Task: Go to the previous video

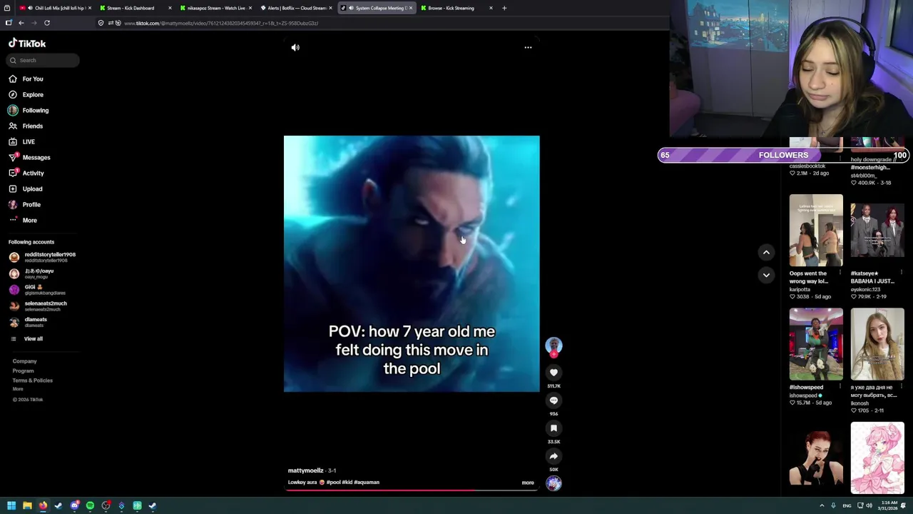Action: 766,252
